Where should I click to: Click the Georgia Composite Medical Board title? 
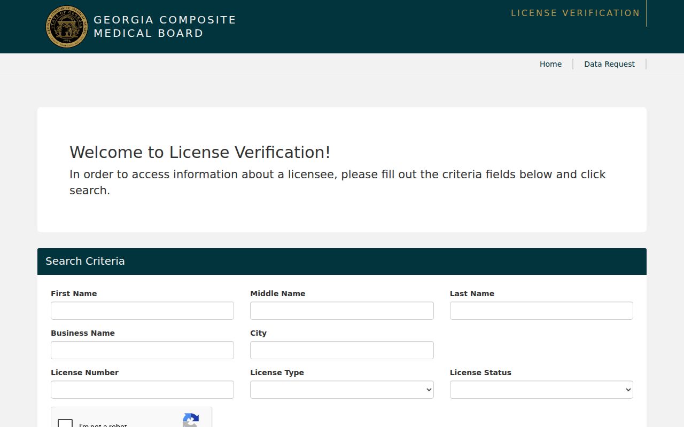pos(165,26)
